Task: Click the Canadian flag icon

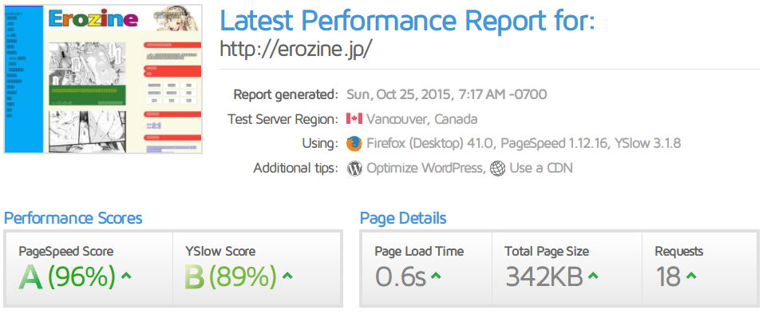Action: pyautogui.click(x=354, y=119)
